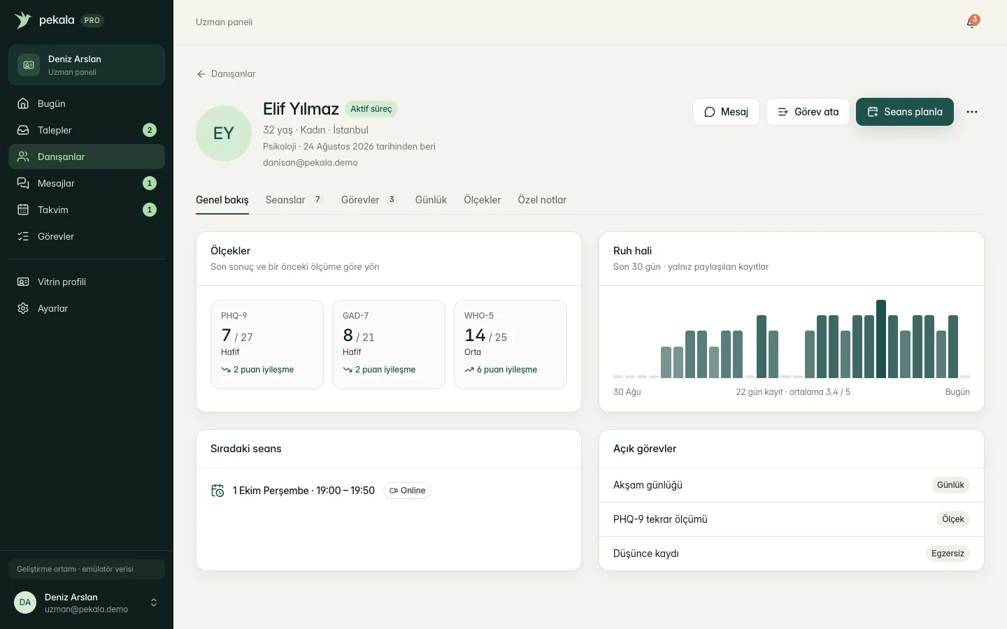1007x629 pixels.
Task: Open Vitrin profili page
Action: (87, 282)
